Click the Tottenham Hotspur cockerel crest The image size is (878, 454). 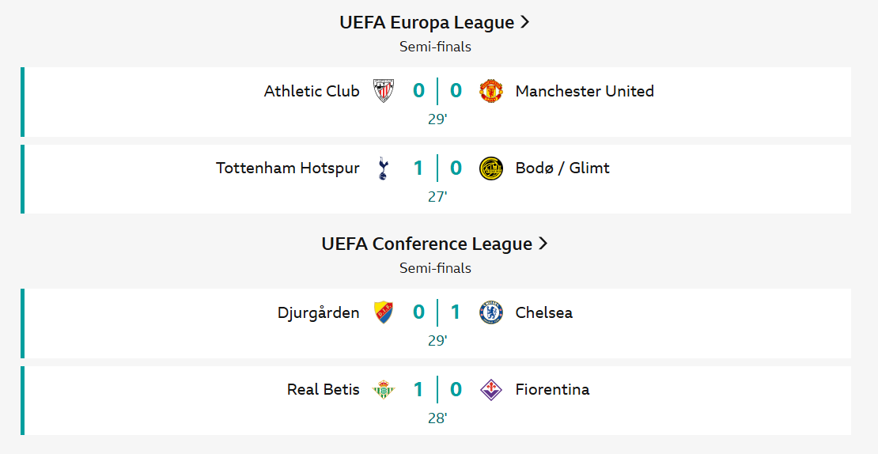(x=383, y=168)
